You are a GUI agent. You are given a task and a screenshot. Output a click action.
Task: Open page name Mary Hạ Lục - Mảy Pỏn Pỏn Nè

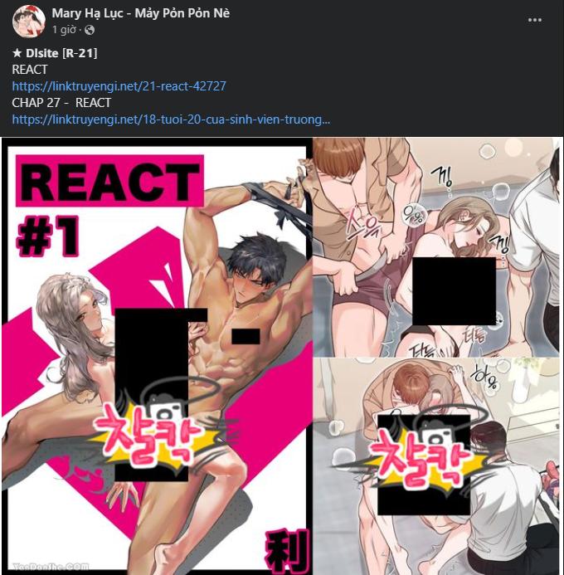click(141, 13)
